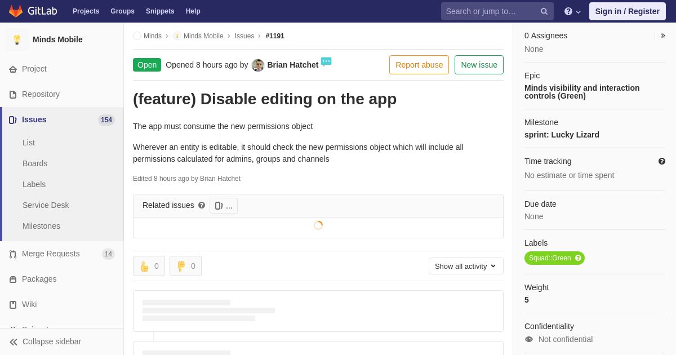Click the Related issues help icon

pos(202,206)
